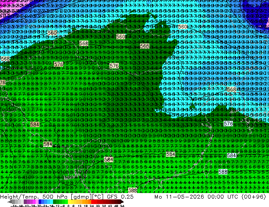
Task: Select the yellow swatch in the temperature legend
Action: [69, 202]
